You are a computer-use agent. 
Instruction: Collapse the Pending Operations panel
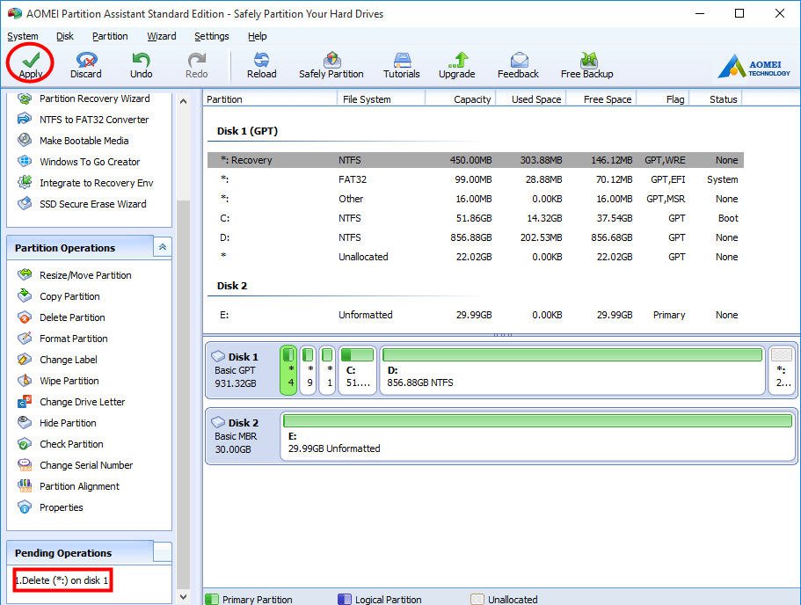click(162, 552)
